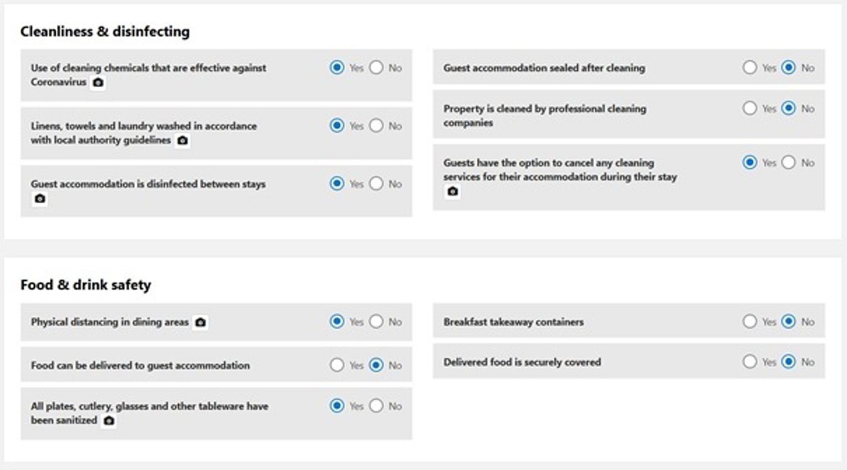Select No for guests cancel cleaning services
The image size is (847, 470).
(x=788, y=163)
